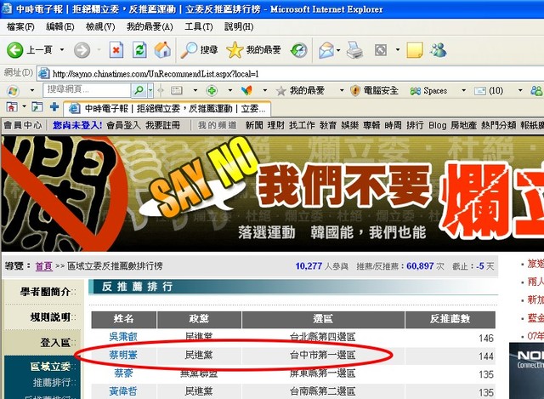
Task: Expand mail (10) dropdown arrow
Action: point(520,90)
